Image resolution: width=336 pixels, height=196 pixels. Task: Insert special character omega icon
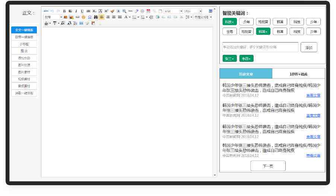point(90,17)
